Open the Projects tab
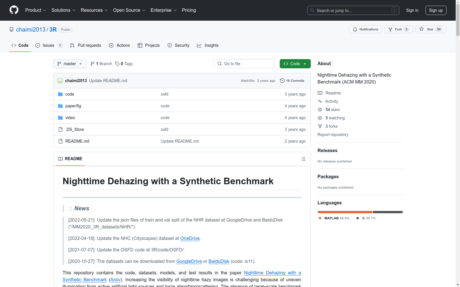Screen dimensions: 460x287 [x=149, y=45]
